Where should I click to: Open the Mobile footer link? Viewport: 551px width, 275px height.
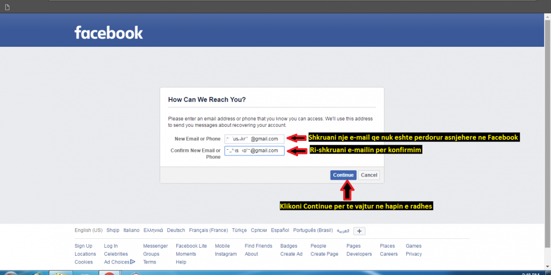coord(222,246)
